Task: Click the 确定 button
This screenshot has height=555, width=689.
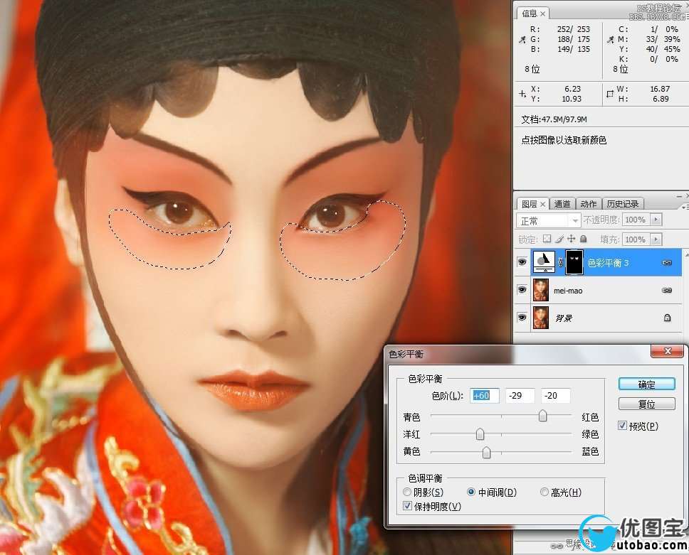Action: tap(646, 384)
